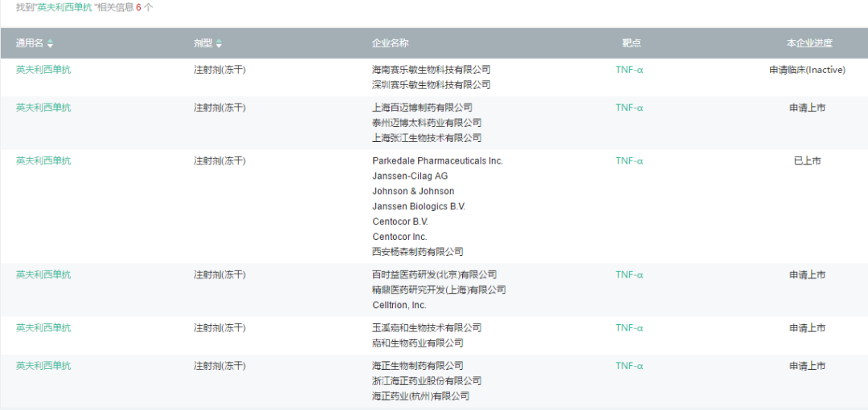Open 英夫利西单抗 link in 海正生物制药 row
Image resolution: width=868 pixels, height=410 pixels.
tap(43, 366)
